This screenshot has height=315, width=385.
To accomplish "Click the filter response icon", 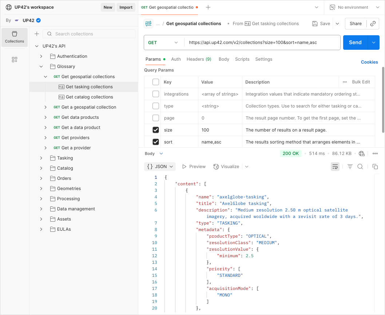I will (350, 167).
